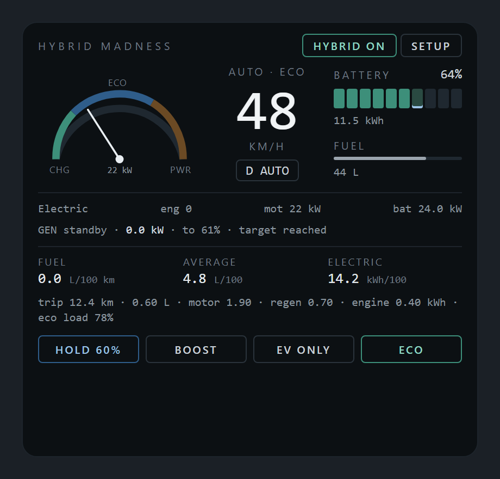Click the HYBRID MADNESS title
500x479 pixels.
point(105,46)
